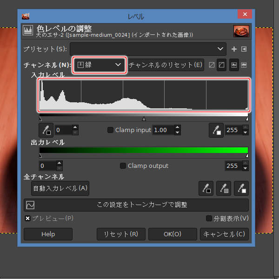Confirm with OK(O) button

(173, 234)
